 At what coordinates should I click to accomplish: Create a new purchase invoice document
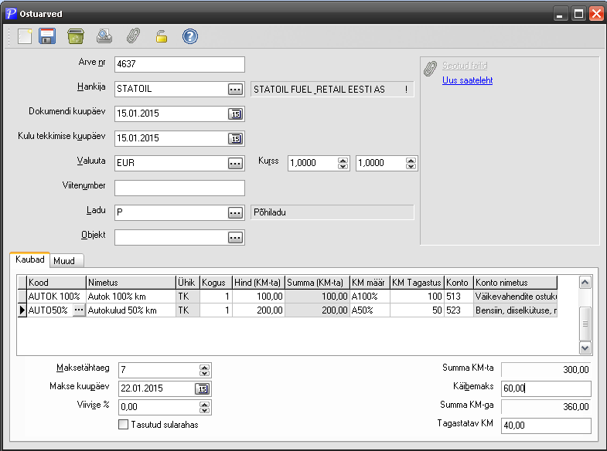(25, 36)
